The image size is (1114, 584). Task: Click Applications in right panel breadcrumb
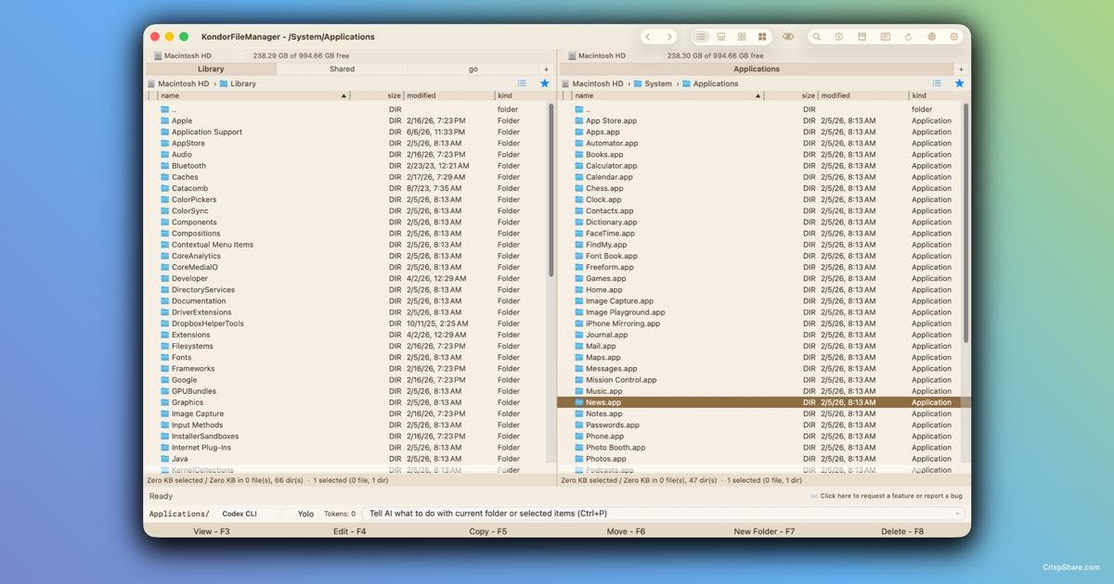716,83
